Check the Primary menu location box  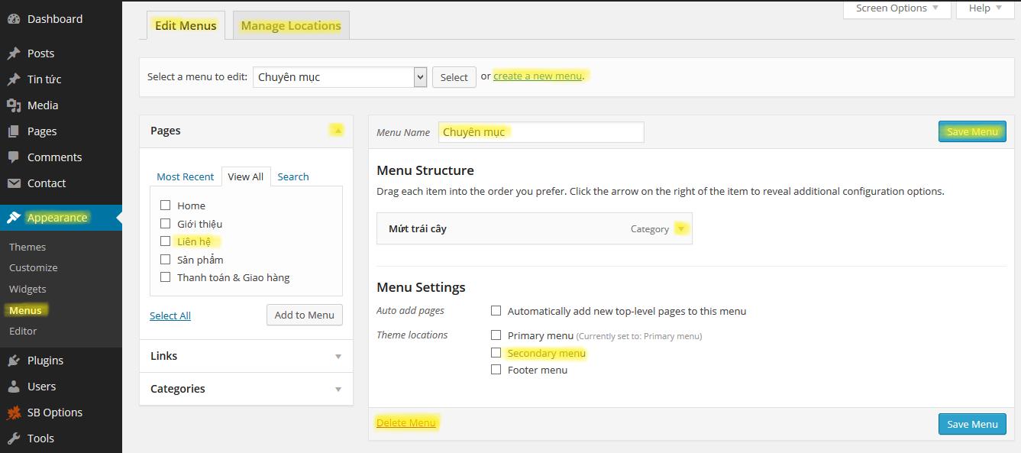pos(496,335)
